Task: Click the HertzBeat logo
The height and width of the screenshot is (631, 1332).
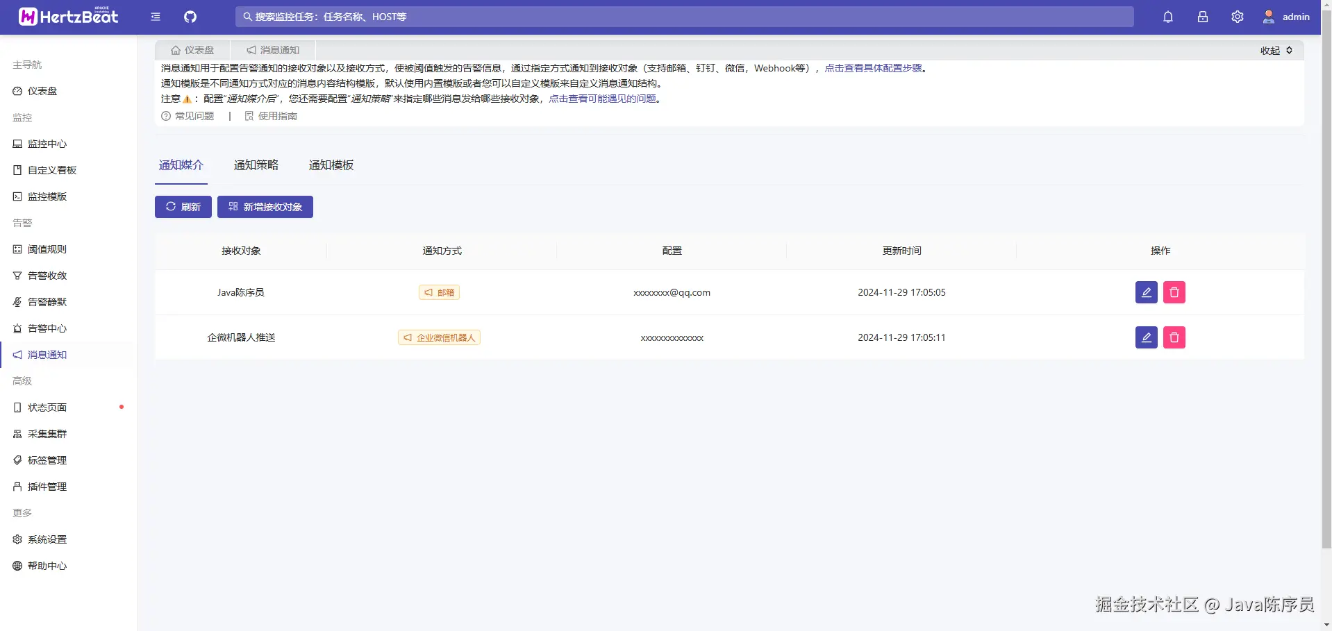Action: pyautogui.click(x=68, y=17)
